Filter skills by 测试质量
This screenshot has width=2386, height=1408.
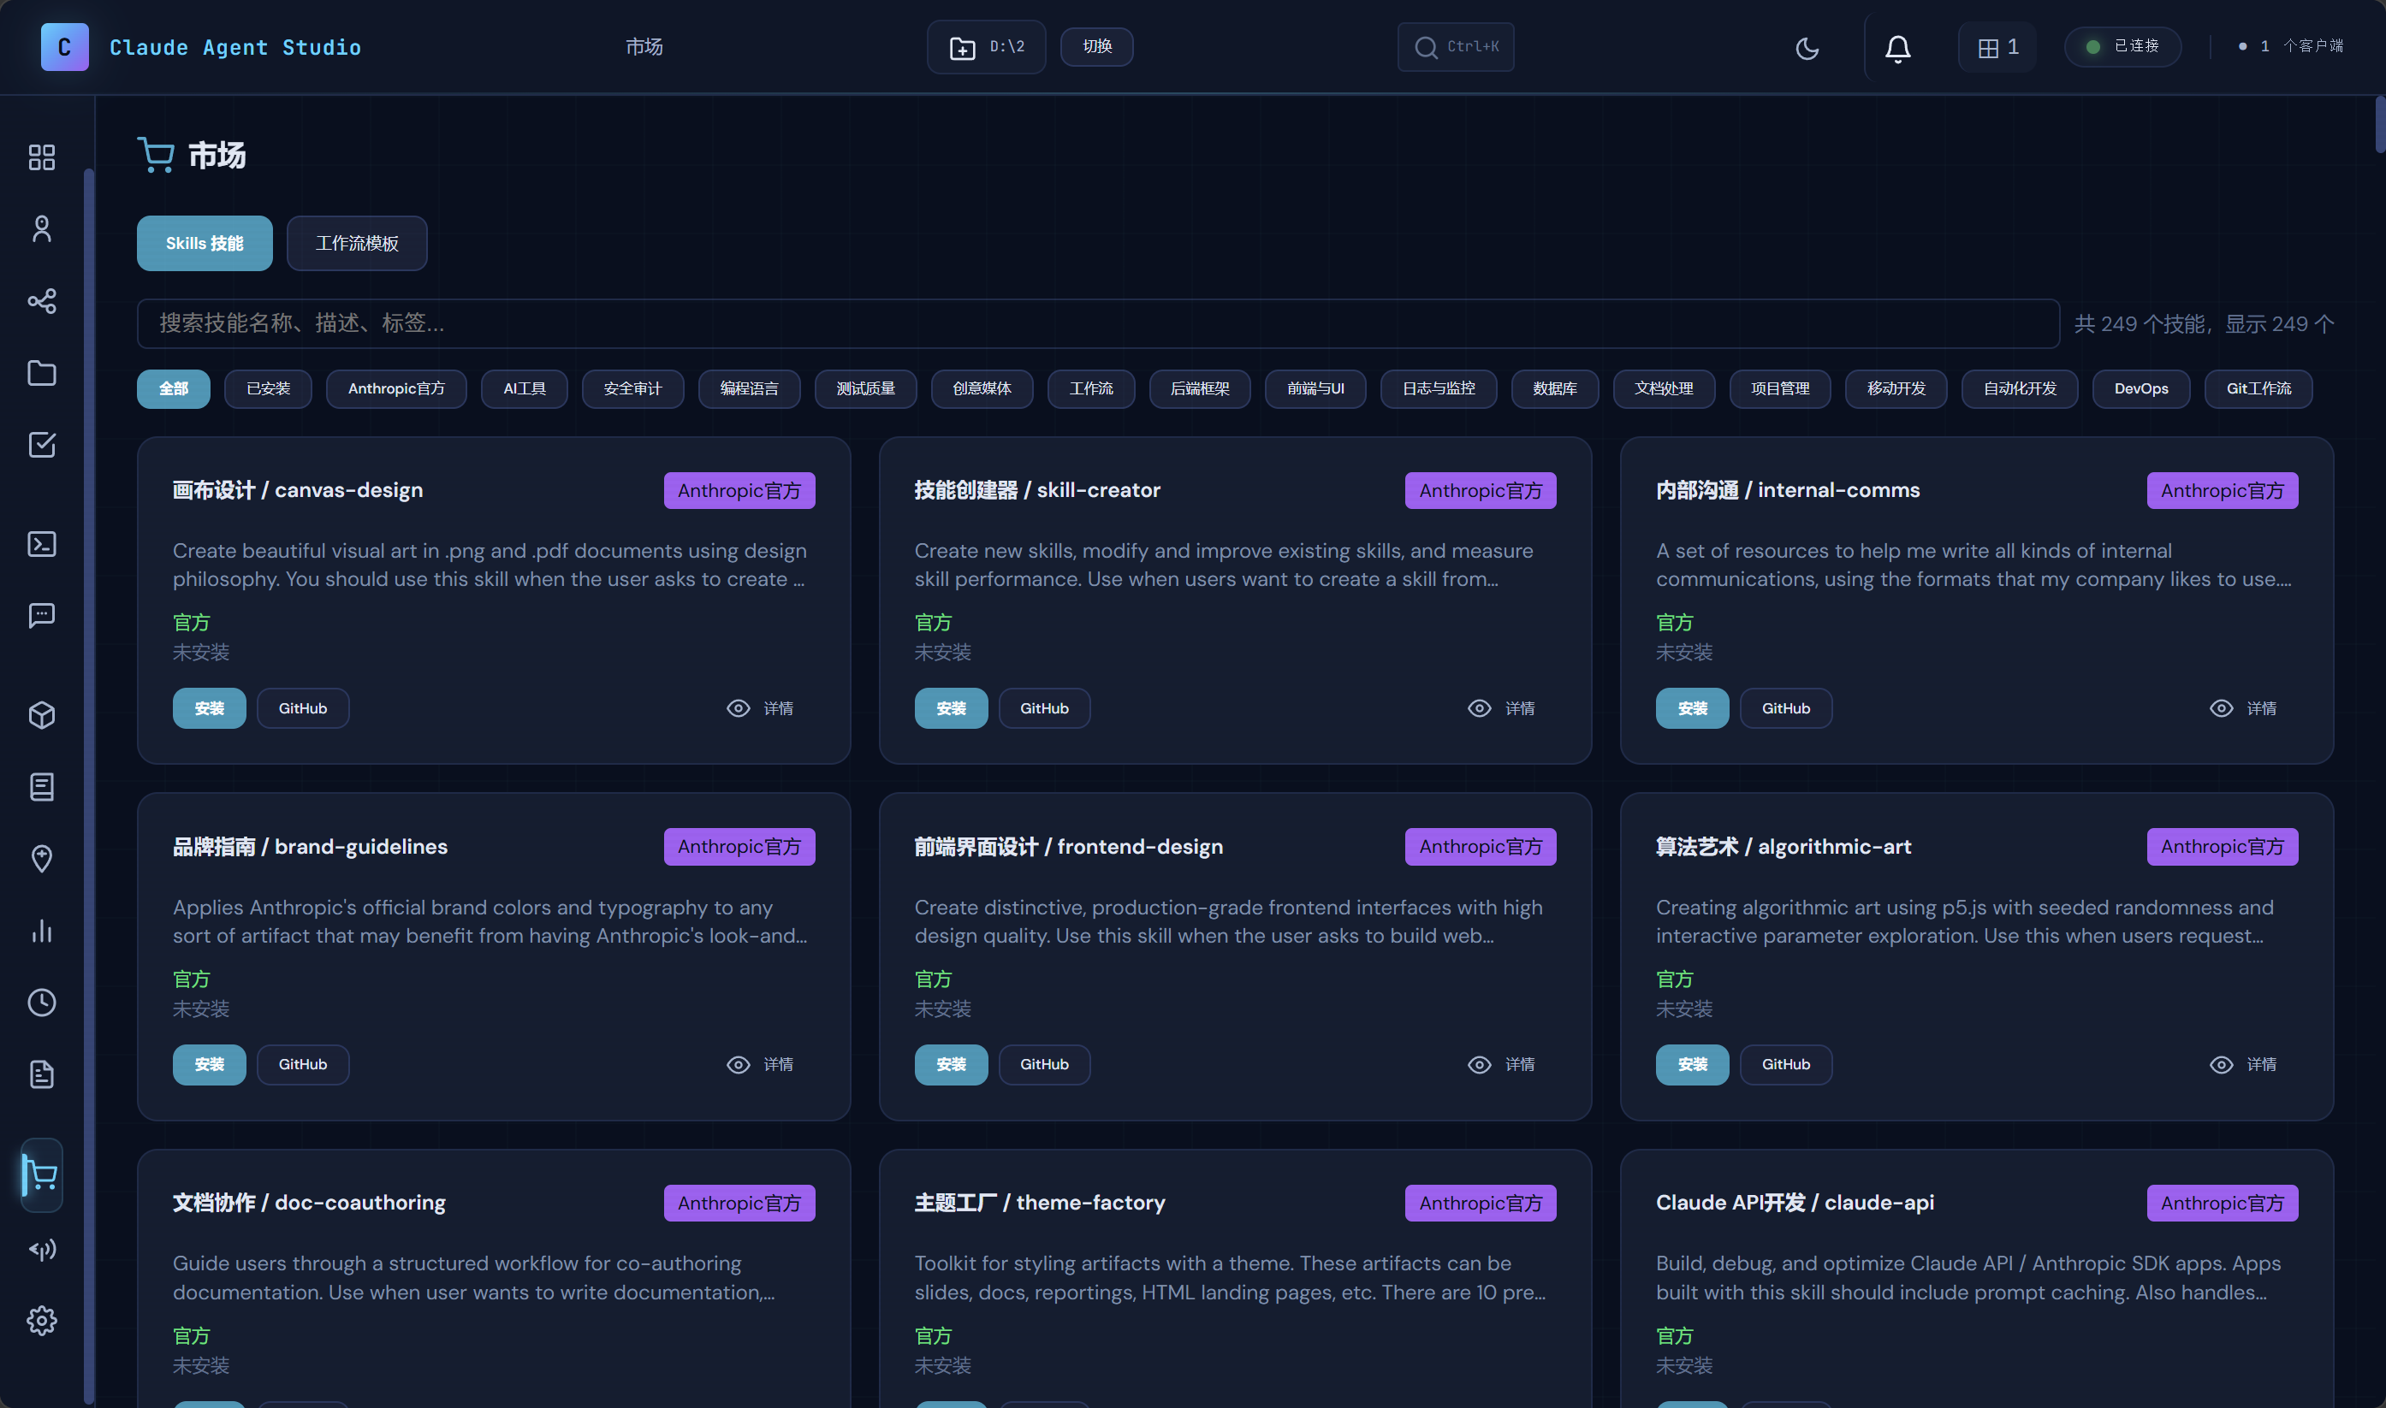[867, 389]
